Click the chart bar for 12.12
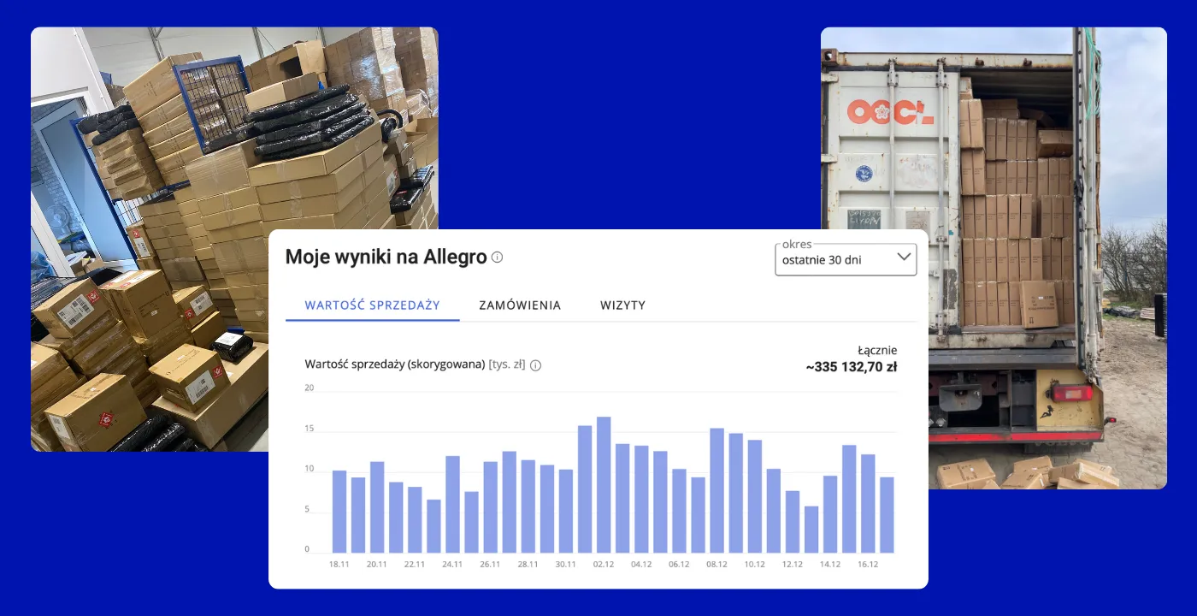The height and width of the screenshot is (616, 1197). tap(793, 521)
